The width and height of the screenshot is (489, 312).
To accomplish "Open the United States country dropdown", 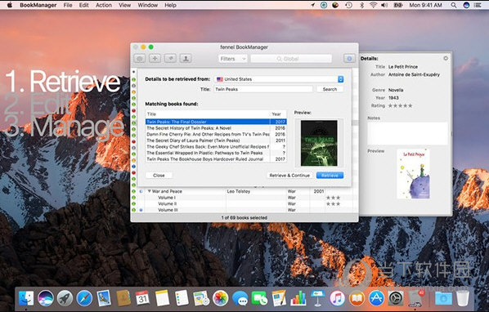I will click(280, 79).
